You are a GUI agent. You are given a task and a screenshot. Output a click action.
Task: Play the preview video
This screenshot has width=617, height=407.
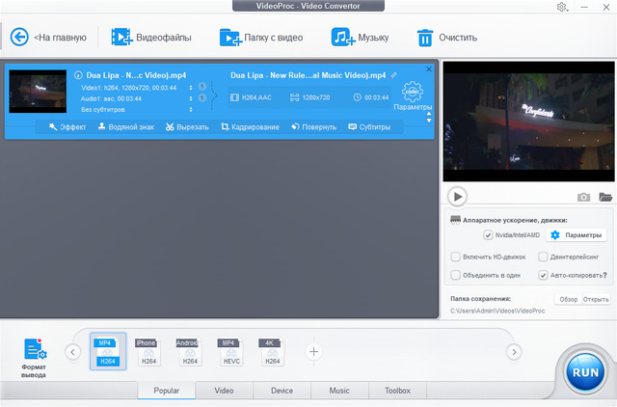point(458,196)
